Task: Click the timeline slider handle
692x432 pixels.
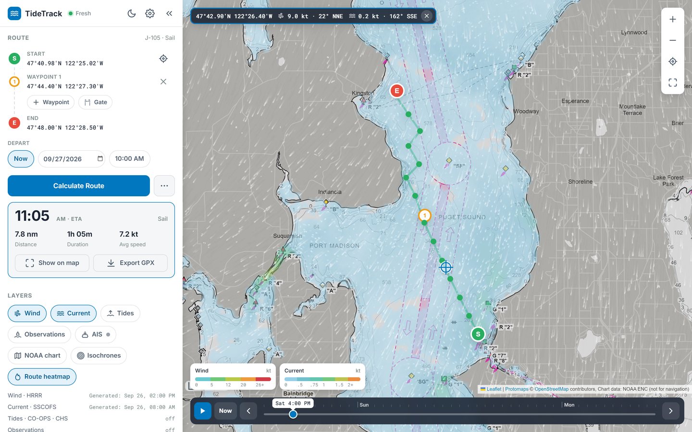Action: (x=293, y=414)
